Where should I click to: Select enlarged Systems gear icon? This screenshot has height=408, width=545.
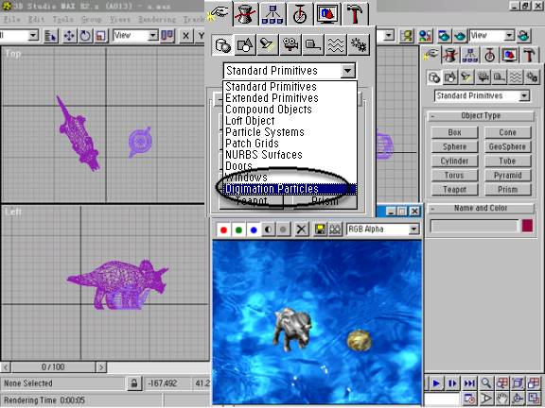[x=358, y=44]
